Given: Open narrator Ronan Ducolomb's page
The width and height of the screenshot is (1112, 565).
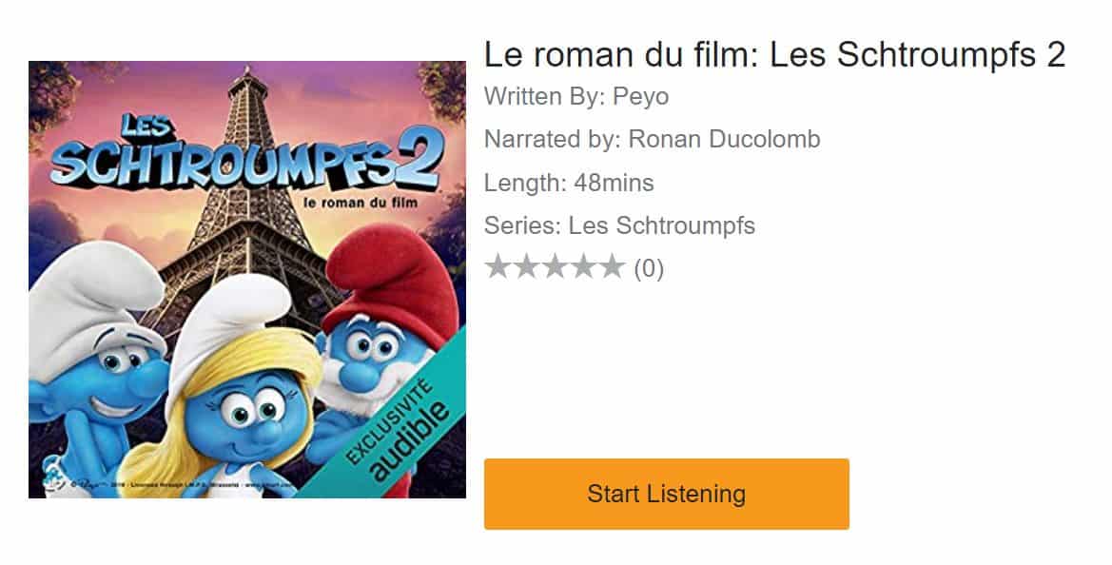Looking at the screenshot, I should tap(721, 140).
